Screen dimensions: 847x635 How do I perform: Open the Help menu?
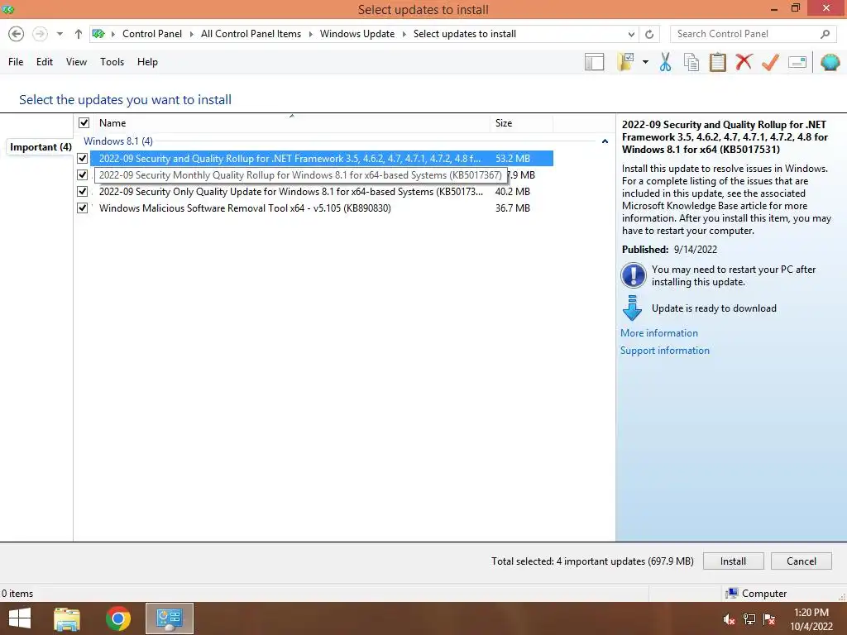click(147, 62)
